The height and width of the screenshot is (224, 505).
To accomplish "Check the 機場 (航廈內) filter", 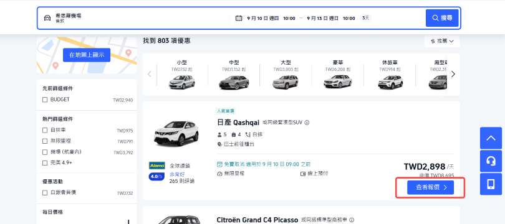I will pyautogui.click(x=45, y=152).
